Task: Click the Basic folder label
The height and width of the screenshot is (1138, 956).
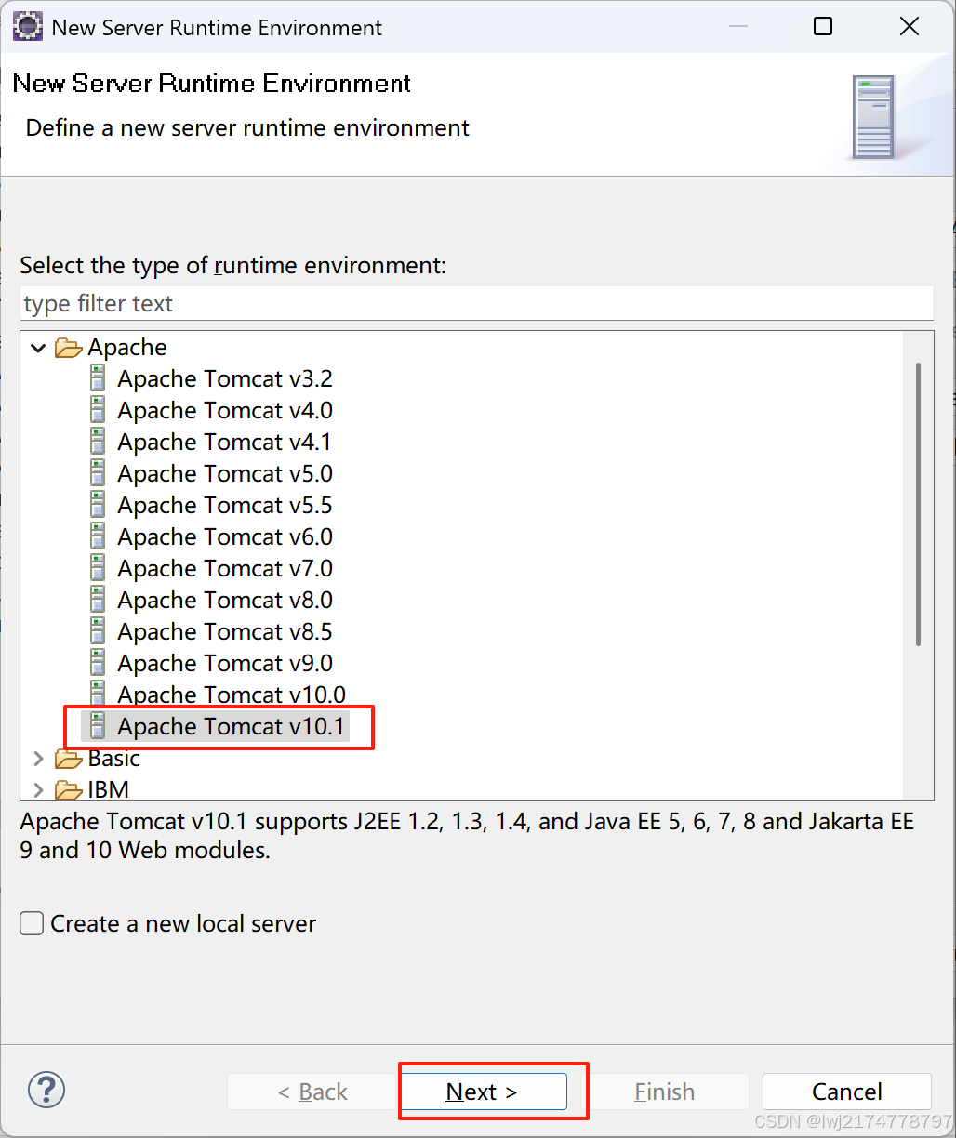Action: [114, 759]
